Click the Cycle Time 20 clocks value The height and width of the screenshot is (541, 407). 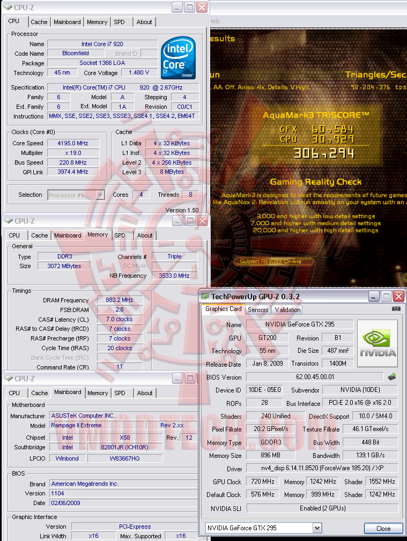[x=120, y=348]
